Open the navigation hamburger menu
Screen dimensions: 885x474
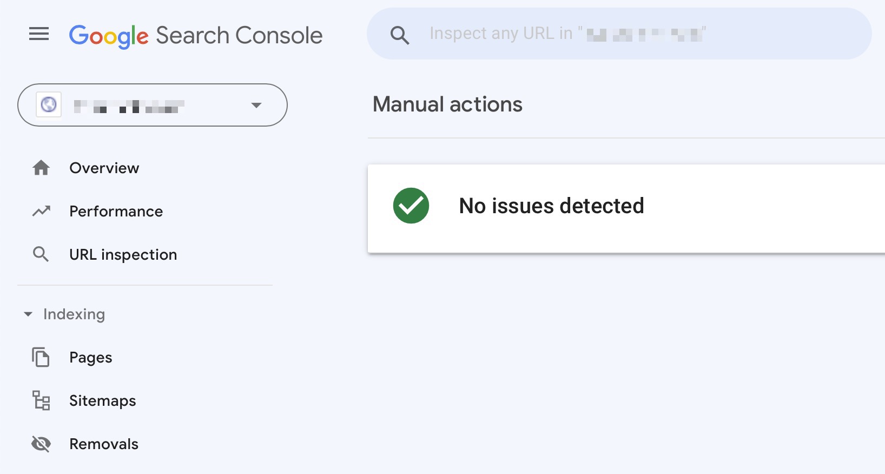coord(38,34)
